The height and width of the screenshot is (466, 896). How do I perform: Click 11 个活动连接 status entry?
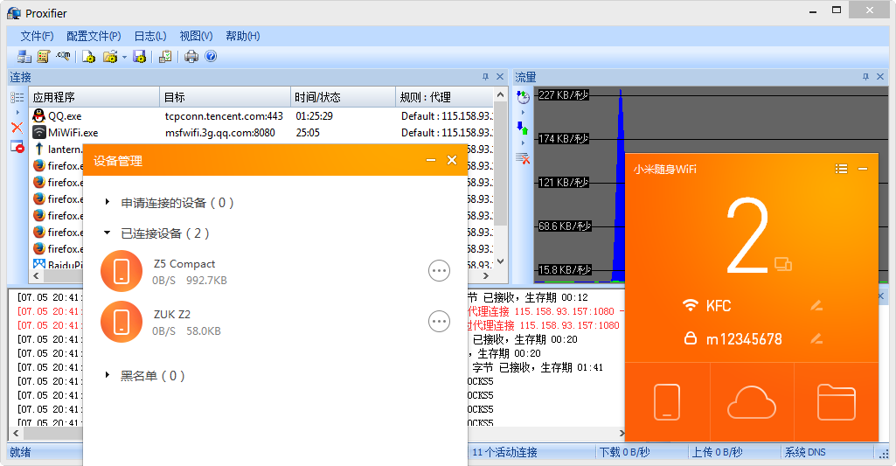pos(504,452)
